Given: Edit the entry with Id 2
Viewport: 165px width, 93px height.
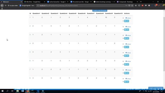Looking at the screenshot, I should pyautogui.click(x=127, y=30).
